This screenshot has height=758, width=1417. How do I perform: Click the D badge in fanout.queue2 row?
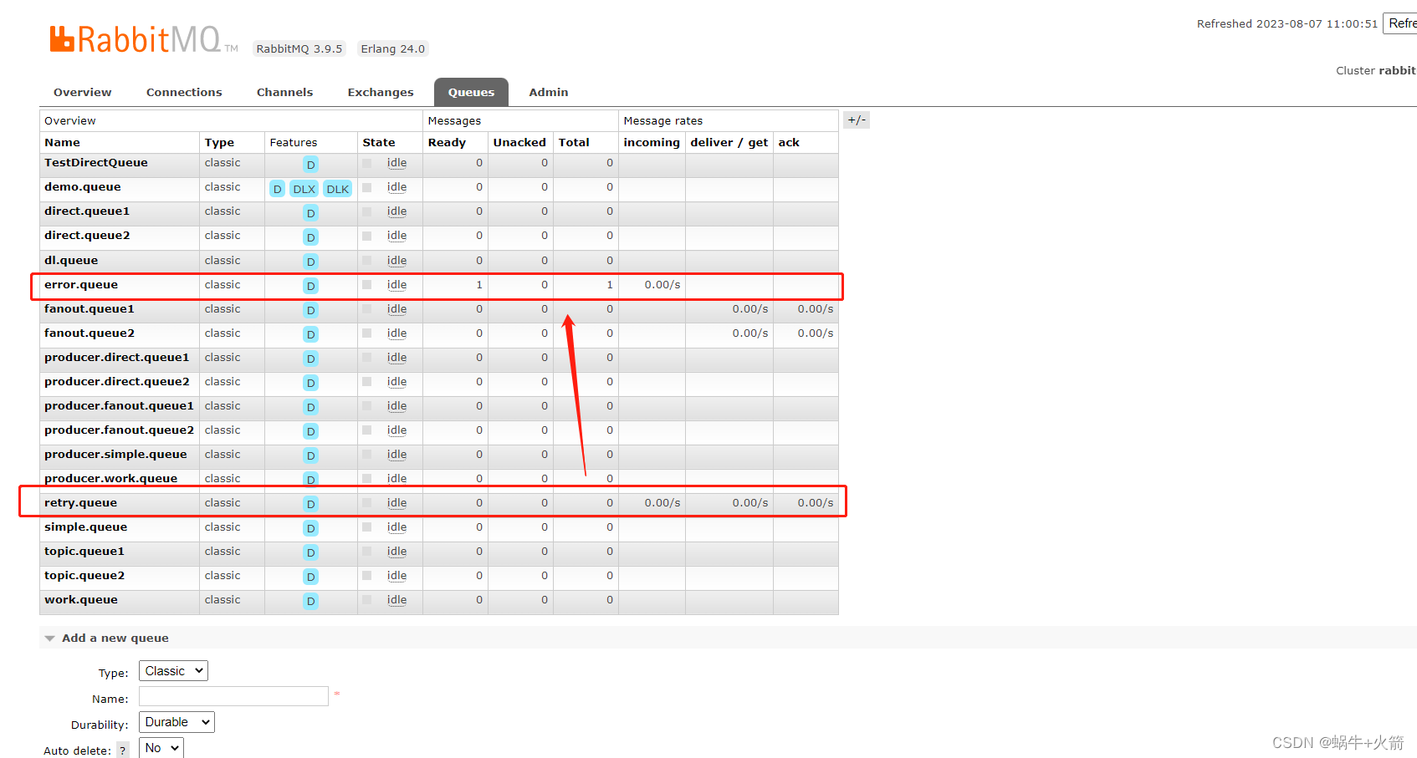click(x=310, y=334)
